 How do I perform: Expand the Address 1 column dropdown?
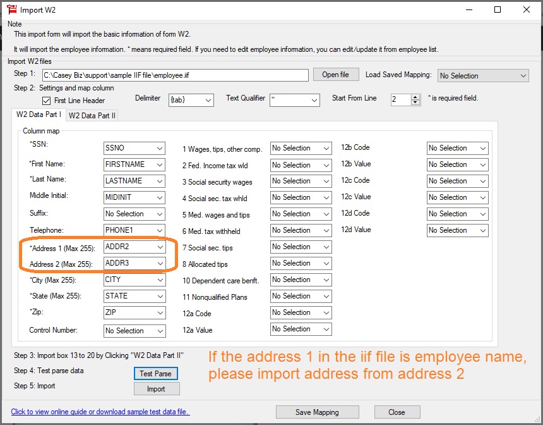click(x=134, y=247)
